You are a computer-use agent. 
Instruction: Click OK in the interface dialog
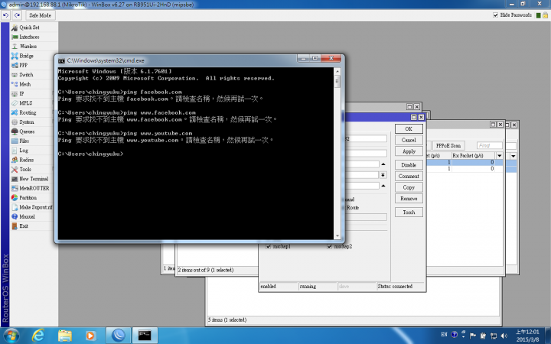pyautogui.click(x=409, y=129)
